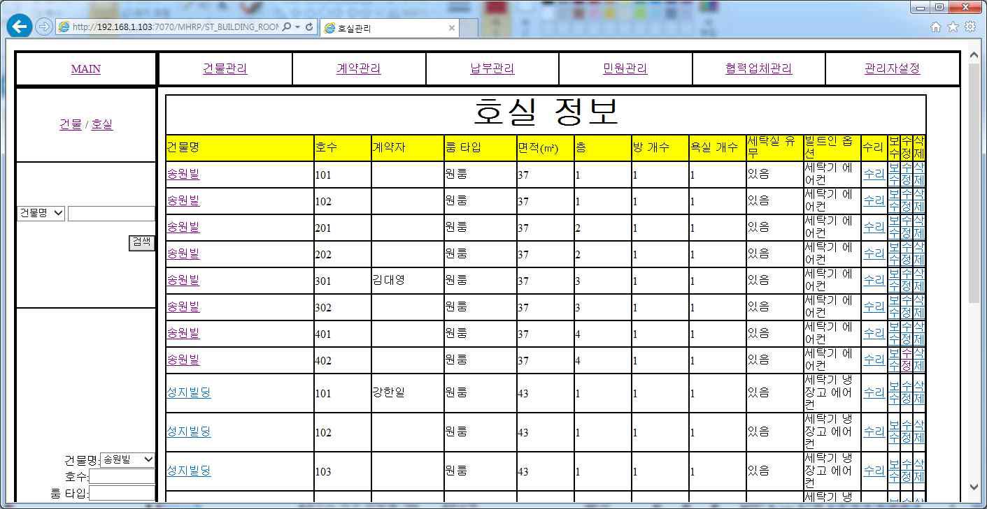This screenshot has height=509, width=987.
Task: Click 보수 link in 성지빌딩 102 row
Action: tap(894, 432)
